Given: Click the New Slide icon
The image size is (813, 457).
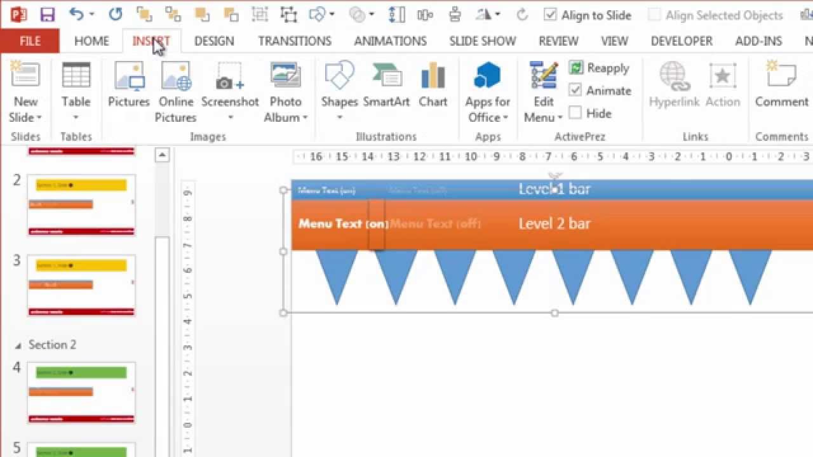Looking at the screenshot, I should (x=25, y=76).
